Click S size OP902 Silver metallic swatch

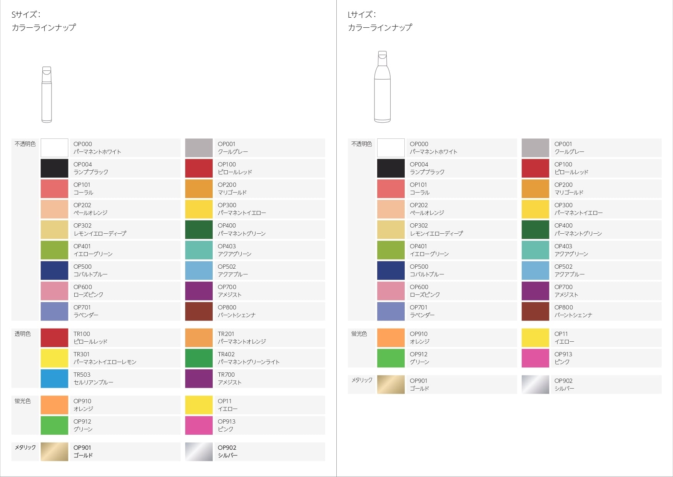tap(199, 452)
